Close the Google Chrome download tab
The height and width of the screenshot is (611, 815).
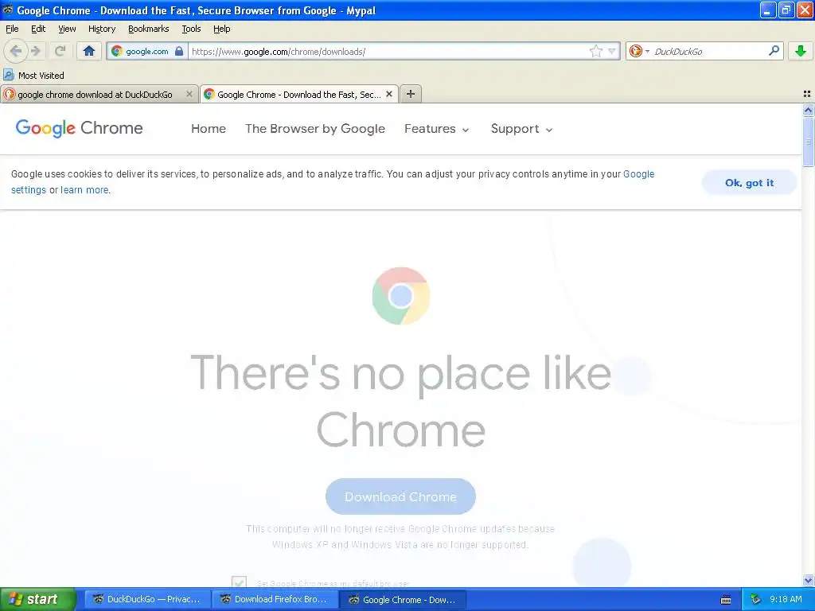[388, 94]
